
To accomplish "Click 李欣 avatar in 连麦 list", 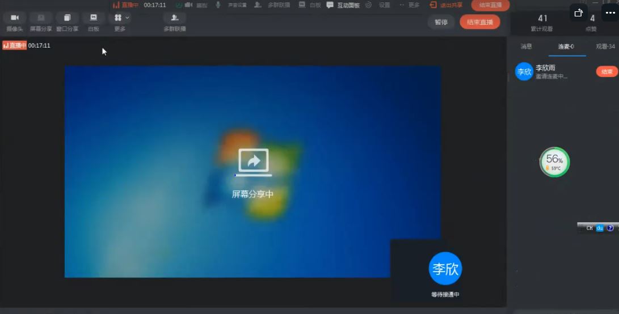I will (524, 71).
